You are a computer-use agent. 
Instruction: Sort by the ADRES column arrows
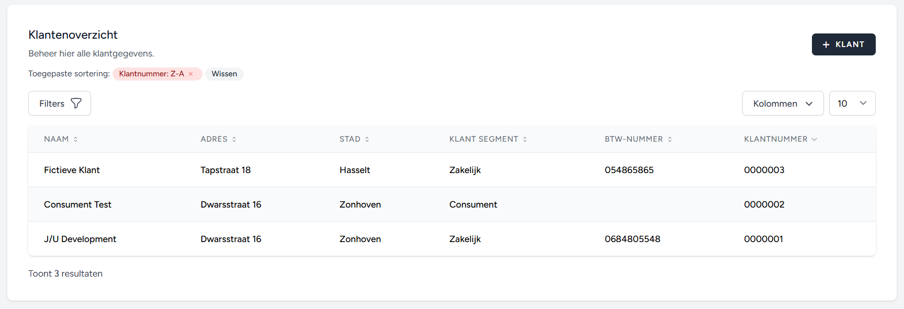(x=234, y=139)
